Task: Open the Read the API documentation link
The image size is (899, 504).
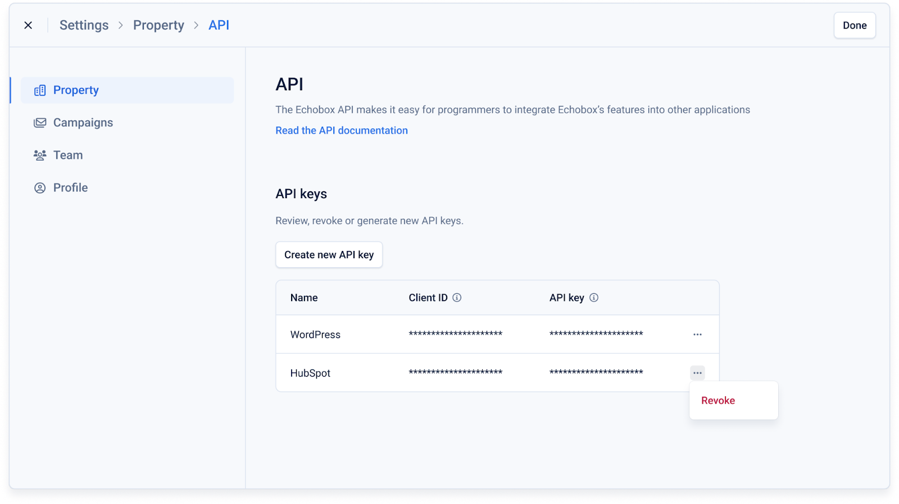Action: (342, 130)
